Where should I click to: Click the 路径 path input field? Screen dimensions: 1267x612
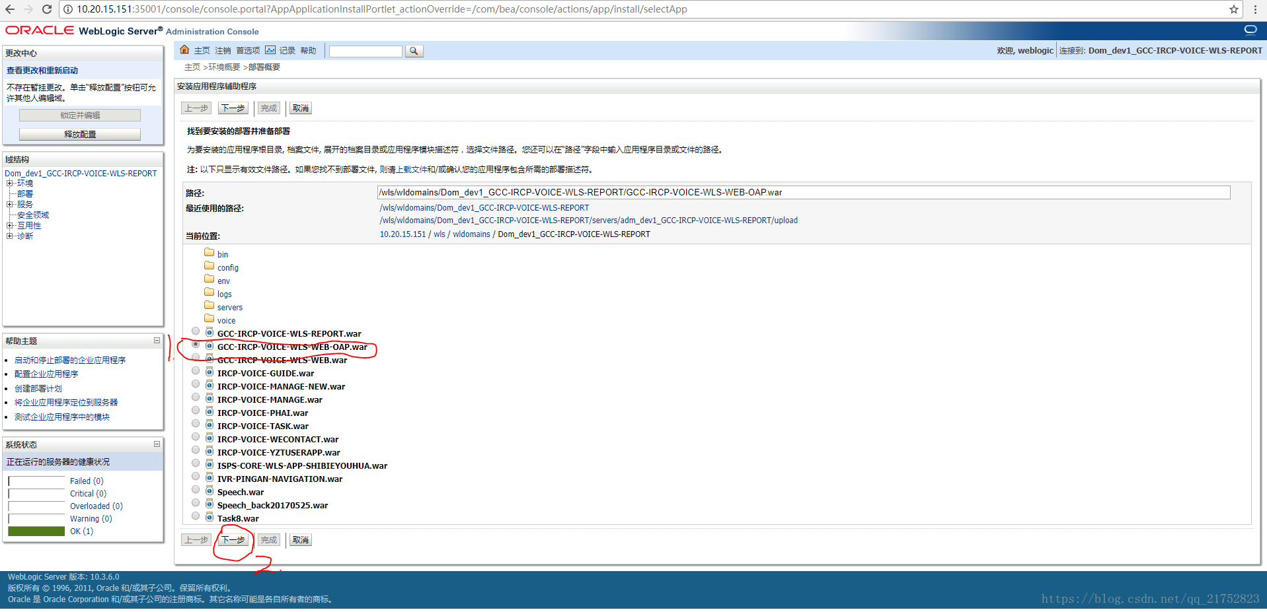(804, 192)
